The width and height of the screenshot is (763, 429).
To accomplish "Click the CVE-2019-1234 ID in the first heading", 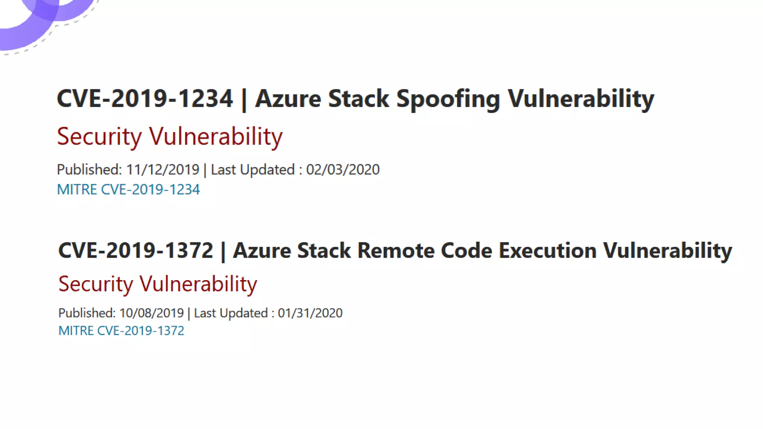I will pyautogui.click(x=145, y=99).
